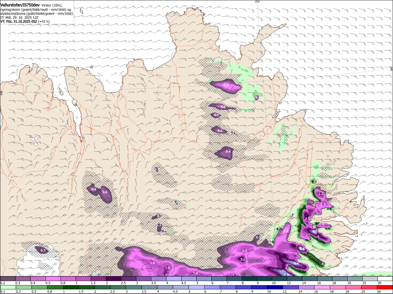393x294 pixels.
Task: Click the dark green map value 3.8
Action: point(306,253)
